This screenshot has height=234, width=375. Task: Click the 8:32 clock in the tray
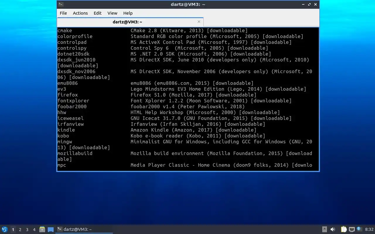(x=369, y=229)
